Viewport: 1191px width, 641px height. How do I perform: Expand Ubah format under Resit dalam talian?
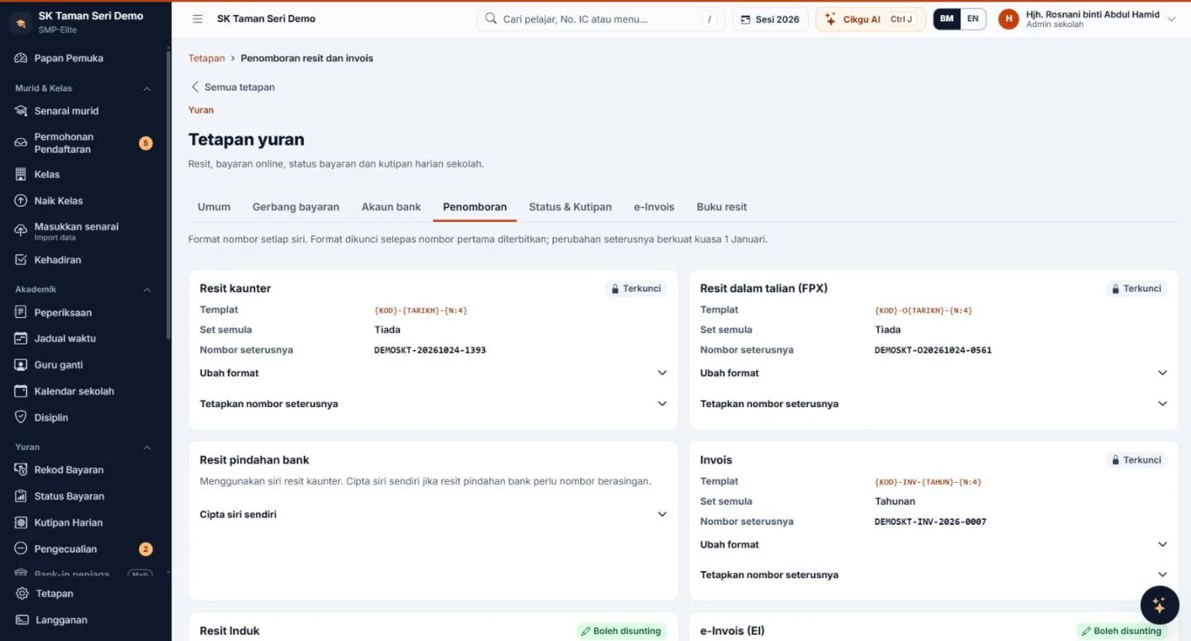click(x=933, y=373)
